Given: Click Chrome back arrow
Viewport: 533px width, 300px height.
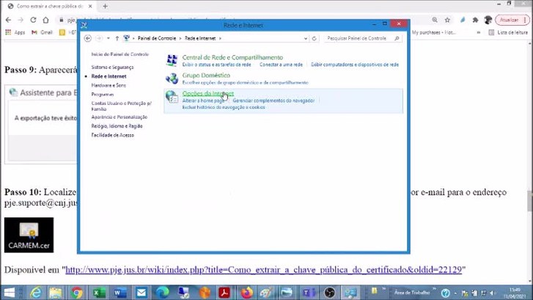Looking at the screenshot, I should click(x=9, y=20).
